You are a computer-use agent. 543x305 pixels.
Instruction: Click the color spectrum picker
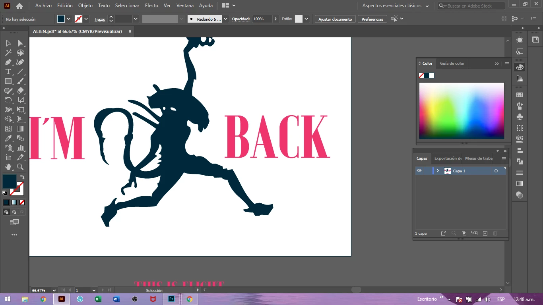click(x=462, y=111)
